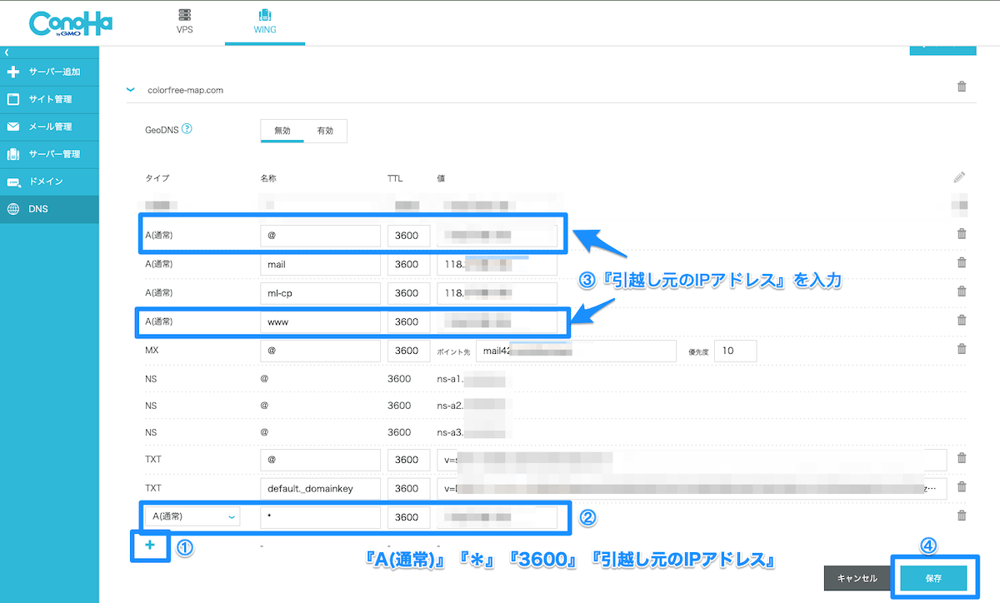Image resolution: width=1000 pixels, height=603 pixels.
Task: Click the TTL field of the * record
Action: coord(408,517)
